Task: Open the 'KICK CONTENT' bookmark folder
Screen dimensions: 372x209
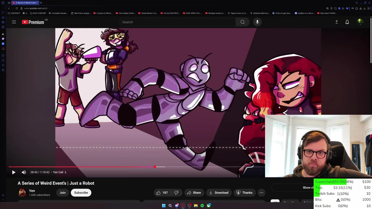Action: 38,13
